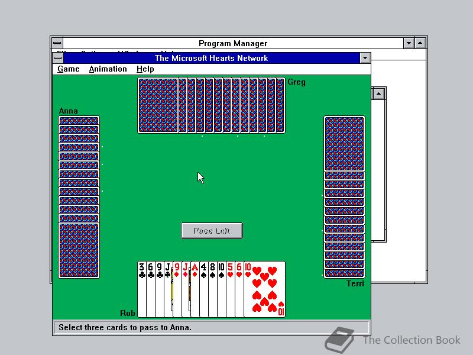The image size is (473, 355).
Task: Select the 9 of clubs card
Action: coord(159,289)
